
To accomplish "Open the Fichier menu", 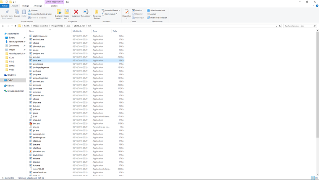I will (5, 6).
